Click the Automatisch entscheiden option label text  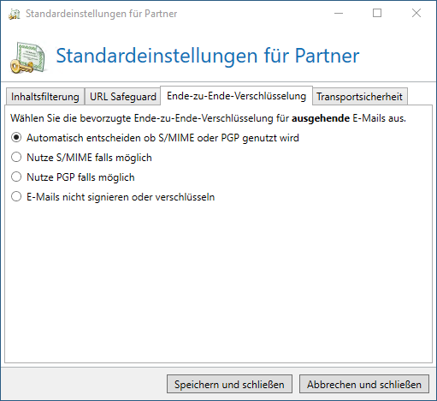[x=162, y=138]
